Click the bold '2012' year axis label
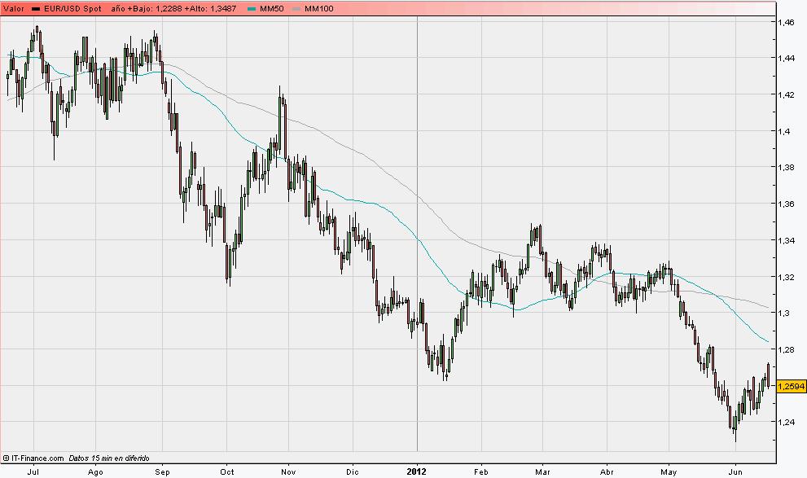 (x=417, y=471)
